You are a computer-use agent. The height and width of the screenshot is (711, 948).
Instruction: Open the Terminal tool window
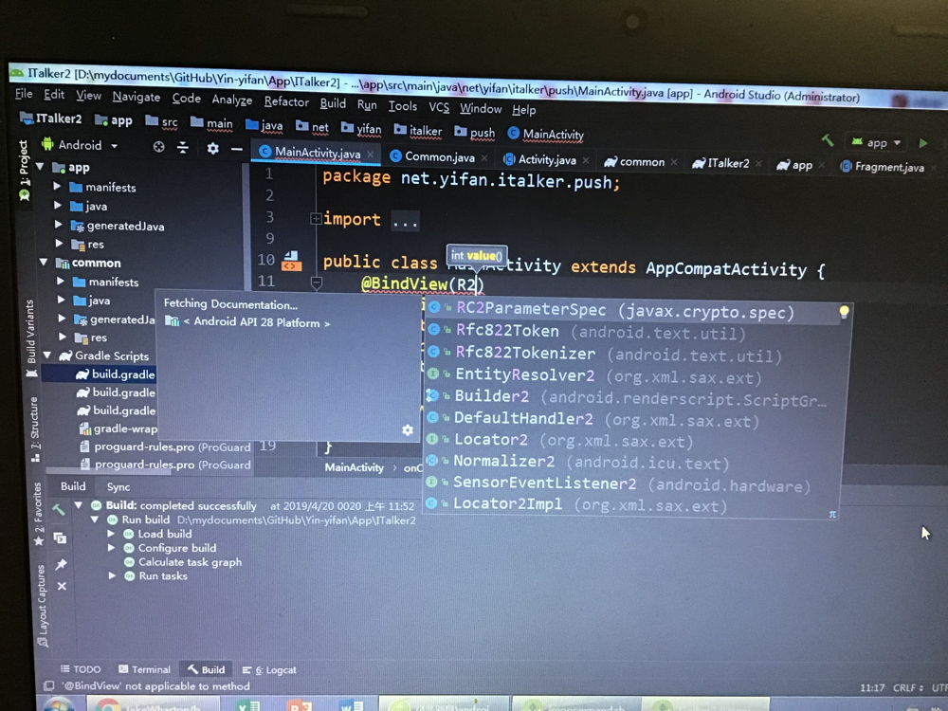point(144,669)
